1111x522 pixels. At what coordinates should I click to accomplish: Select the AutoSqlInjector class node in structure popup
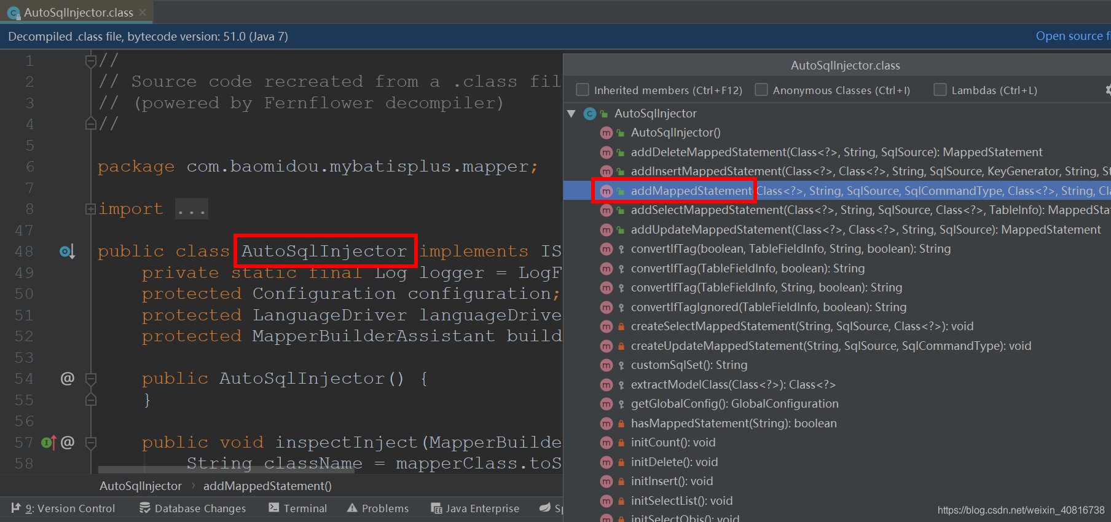[x=655, y=113]
